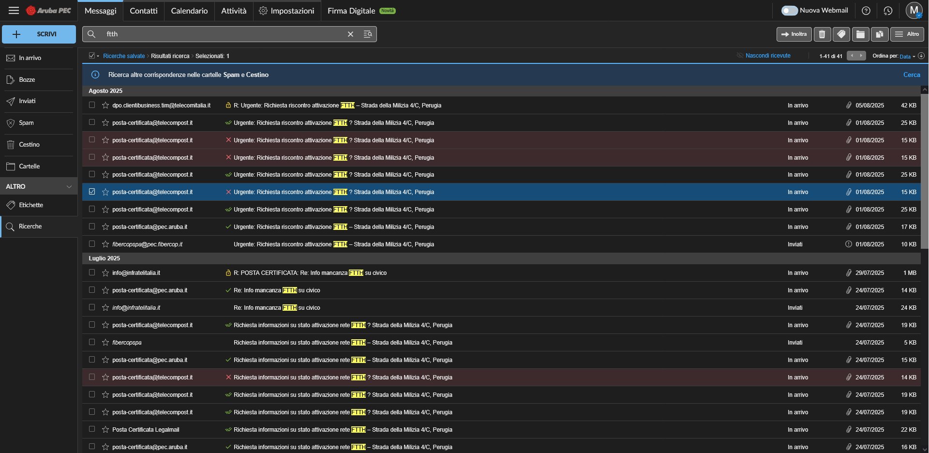Open the help question mark icon
The height and width of the screenshot is (453, 929).
[x=866, y=11]
